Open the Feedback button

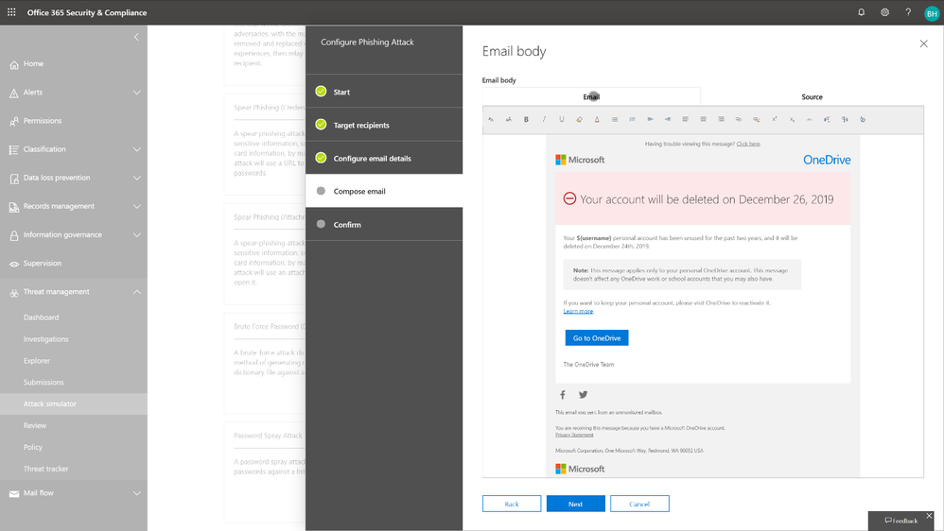(900, 521)
